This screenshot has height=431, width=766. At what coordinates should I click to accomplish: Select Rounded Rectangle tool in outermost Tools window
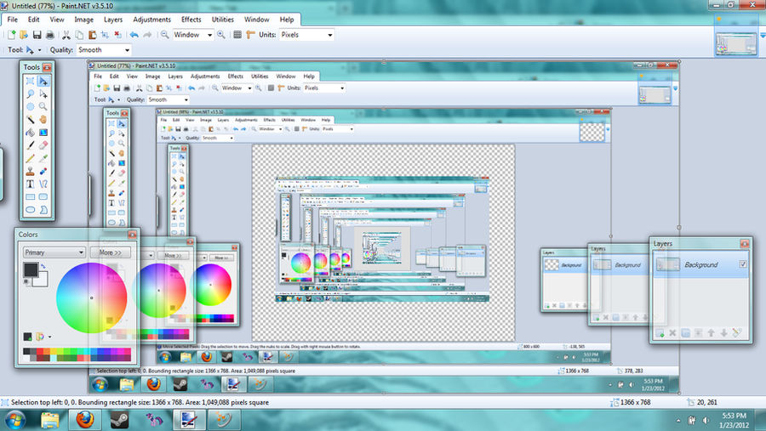pos(43,196)
